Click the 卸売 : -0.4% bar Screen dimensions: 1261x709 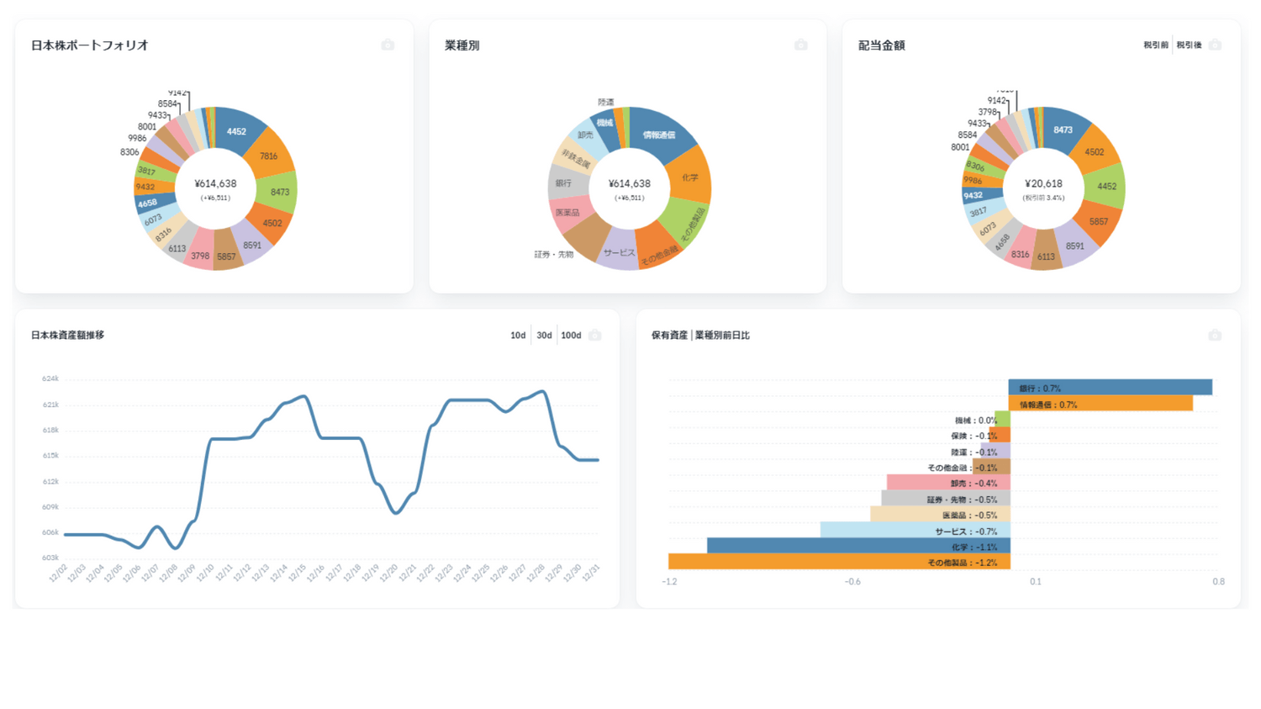[x=948, y=483]
